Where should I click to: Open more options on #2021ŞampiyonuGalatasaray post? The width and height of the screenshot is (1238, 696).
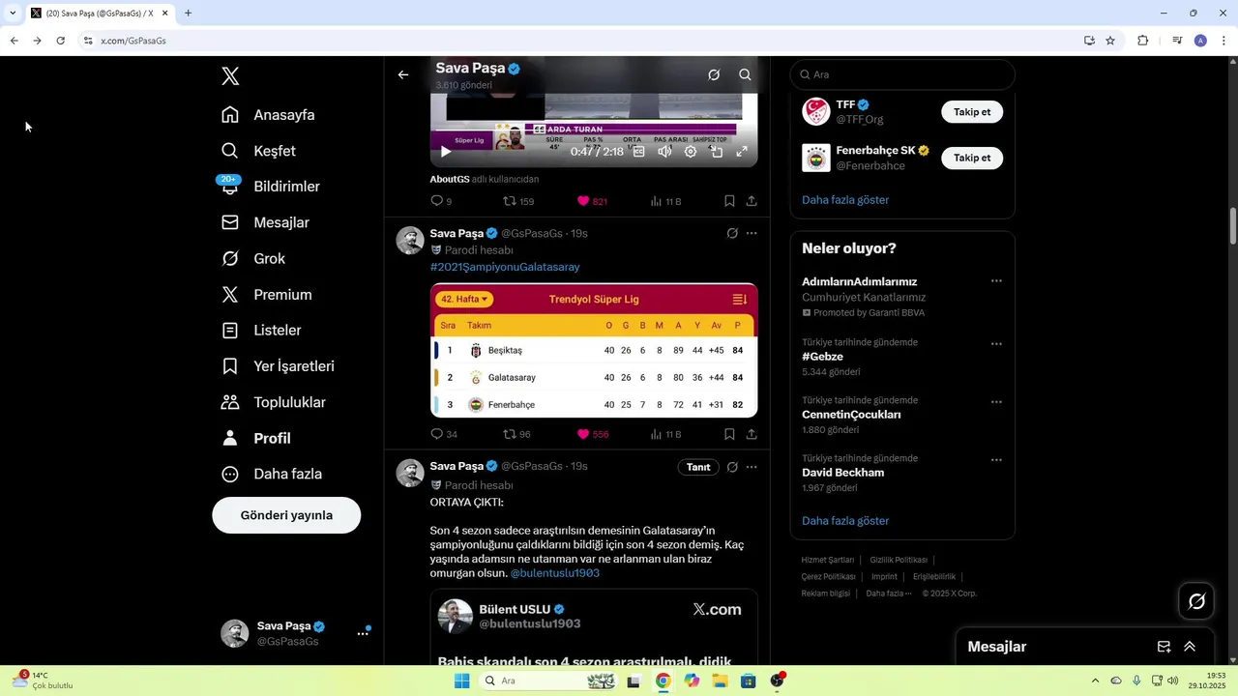point(752,234)
